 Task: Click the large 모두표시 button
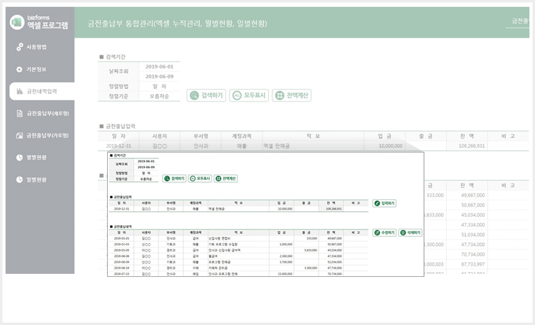tap(249, 95)
